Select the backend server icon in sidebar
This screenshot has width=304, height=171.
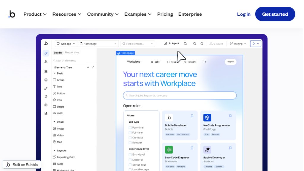46,72
